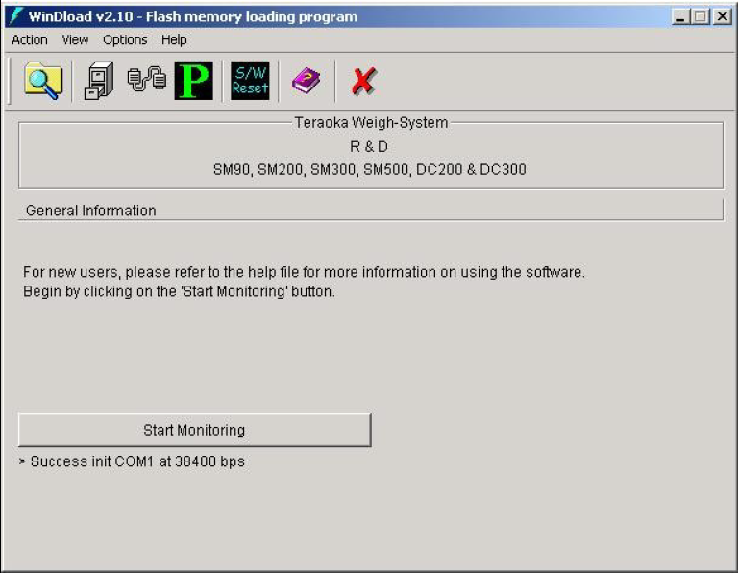This screenshot has width=738, height=573.
Task: Click the COM1 success status message
Action: (132, 461)
